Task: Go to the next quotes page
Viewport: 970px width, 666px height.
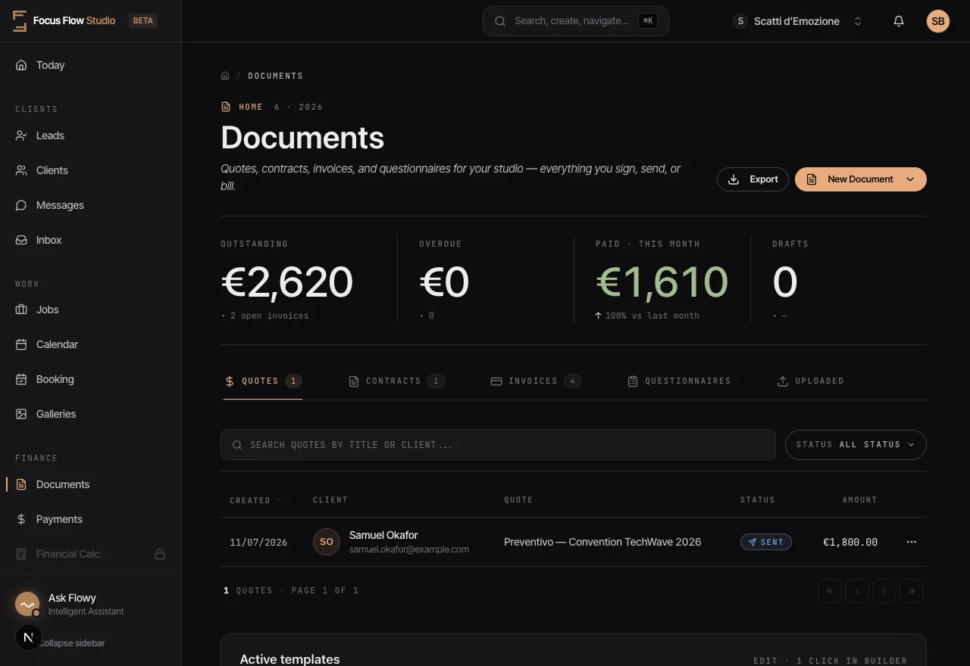Action: click(884, 591)
